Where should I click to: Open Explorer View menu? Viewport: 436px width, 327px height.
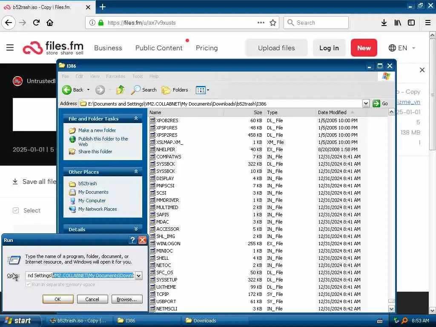(95, 76)
